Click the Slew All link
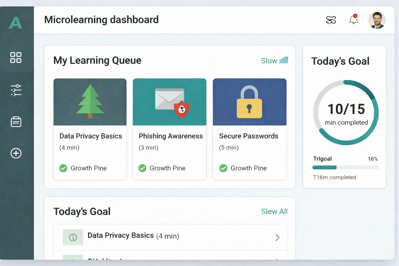This screenshot has height=266, width=399. click(274, 211)
